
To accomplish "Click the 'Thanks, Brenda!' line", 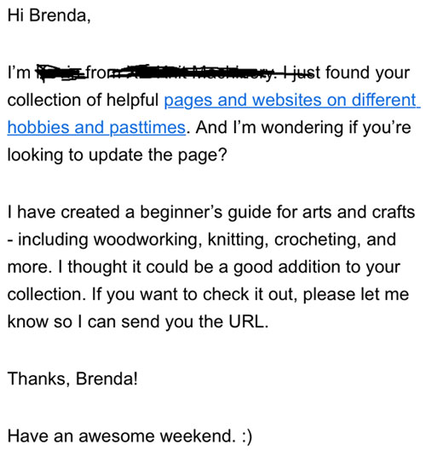I will tap(72, 379).
